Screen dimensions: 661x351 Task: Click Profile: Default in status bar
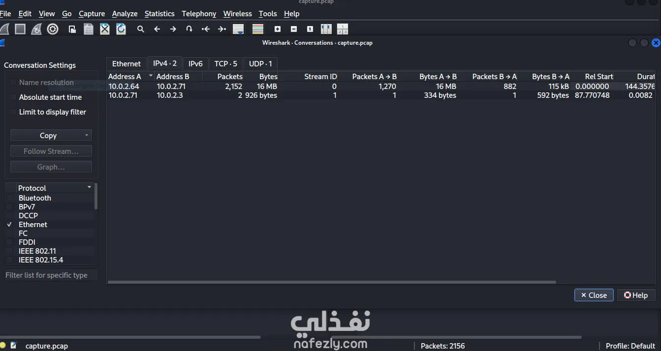[x=630, y=346]
